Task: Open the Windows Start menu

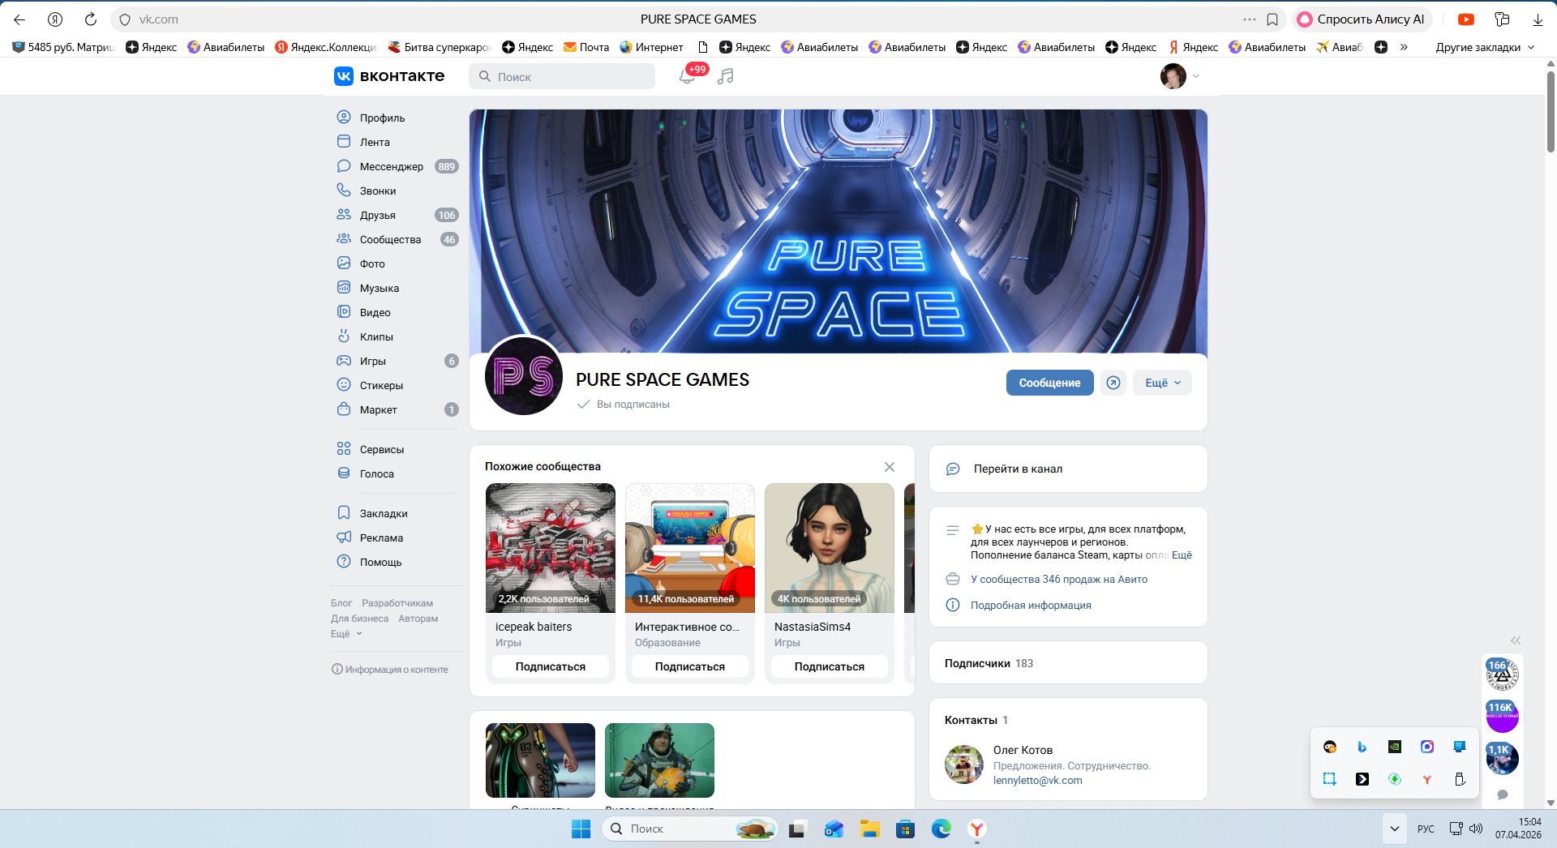Action: pyautogui.click(x=581, y=829)
